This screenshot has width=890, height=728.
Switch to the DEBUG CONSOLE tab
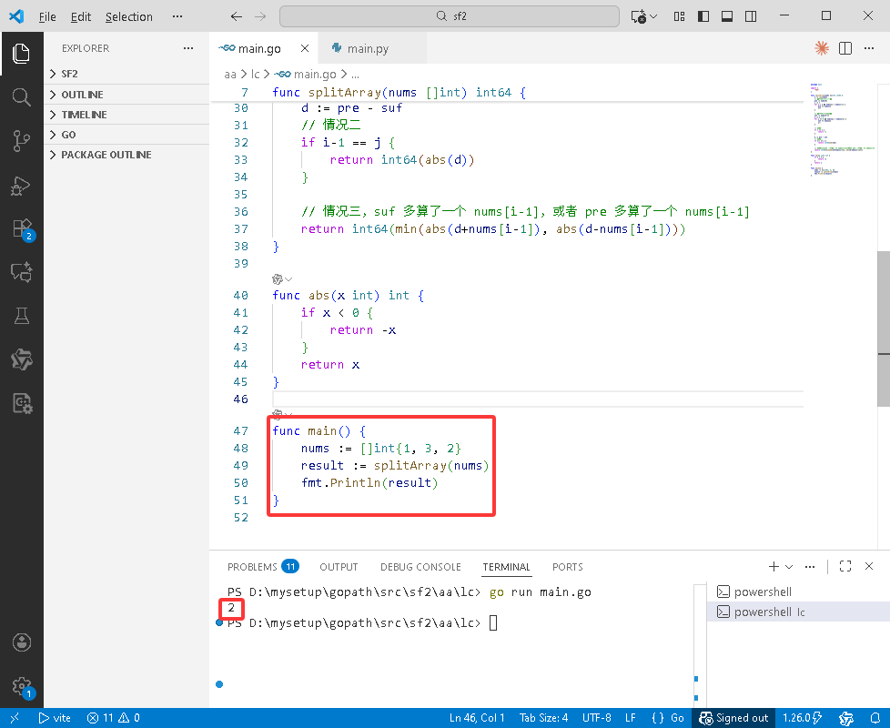pyautogui.click(x=420, y=567)
